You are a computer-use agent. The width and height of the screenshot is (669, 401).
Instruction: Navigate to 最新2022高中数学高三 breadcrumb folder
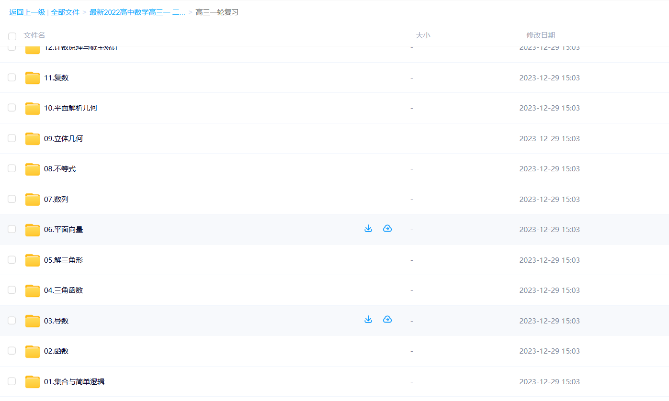(137, 12)
